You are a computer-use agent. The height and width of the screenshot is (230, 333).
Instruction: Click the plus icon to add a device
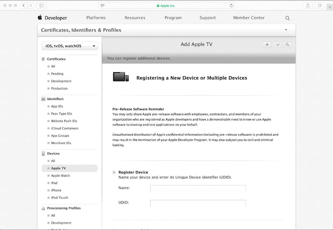pyautogui.click(x=267, y=45)
